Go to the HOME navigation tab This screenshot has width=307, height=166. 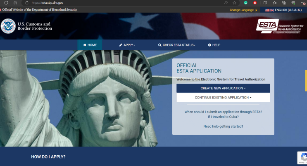pyautogui.click(x=90, y=45)
